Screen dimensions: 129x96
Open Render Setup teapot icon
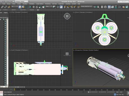(x=123, y=7)
